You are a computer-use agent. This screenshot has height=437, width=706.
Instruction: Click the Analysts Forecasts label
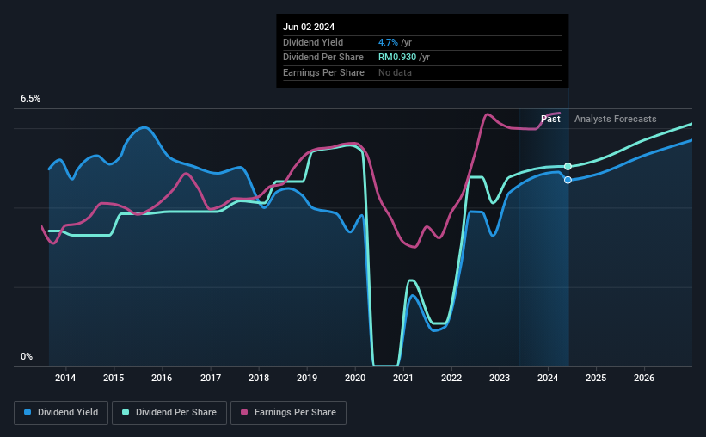coord(616,119)
